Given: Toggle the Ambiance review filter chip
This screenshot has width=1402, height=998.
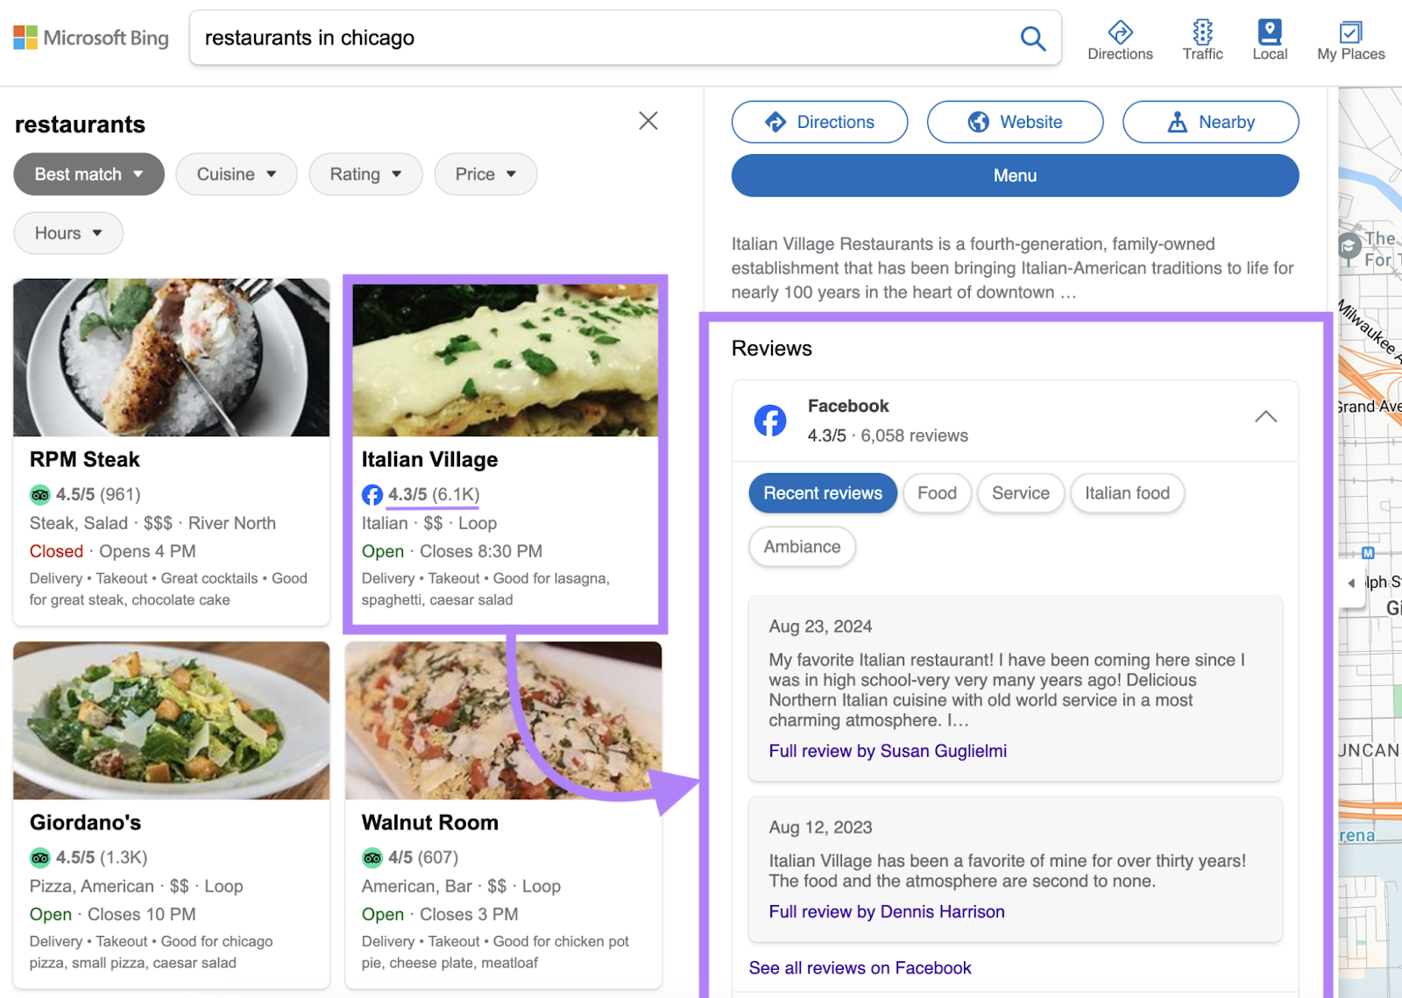Looking at the screenshot, I should 801,546.
